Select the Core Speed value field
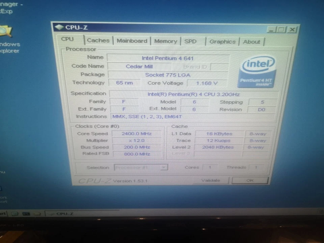 [136, 133]
